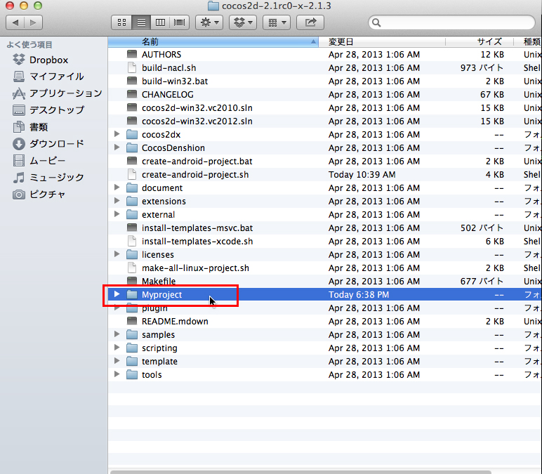Click the cocos2d-2.1rc0-x-2.1.3 title folder icon
This screenshot has height=474, width=542.
(213, 6)
